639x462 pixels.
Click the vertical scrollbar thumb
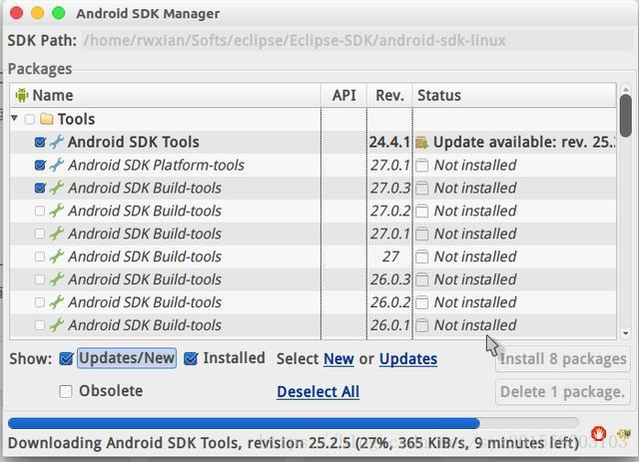click(x=626, y=116)
